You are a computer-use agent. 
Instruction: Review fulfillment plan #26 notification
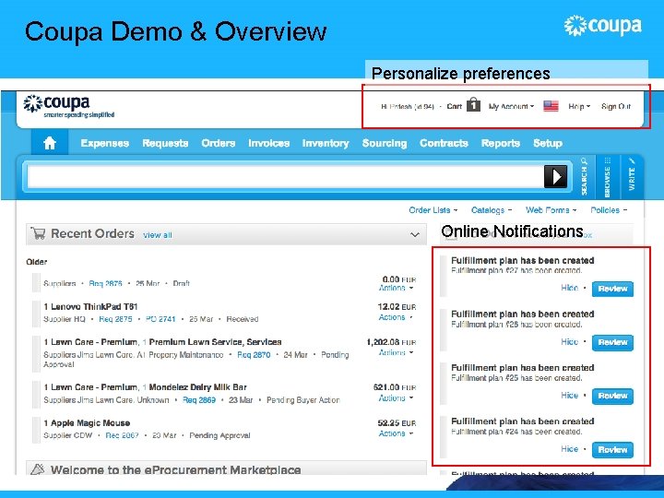tap(612, 342)
